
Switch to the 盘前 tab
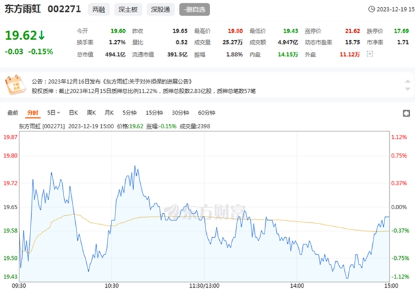13,113
